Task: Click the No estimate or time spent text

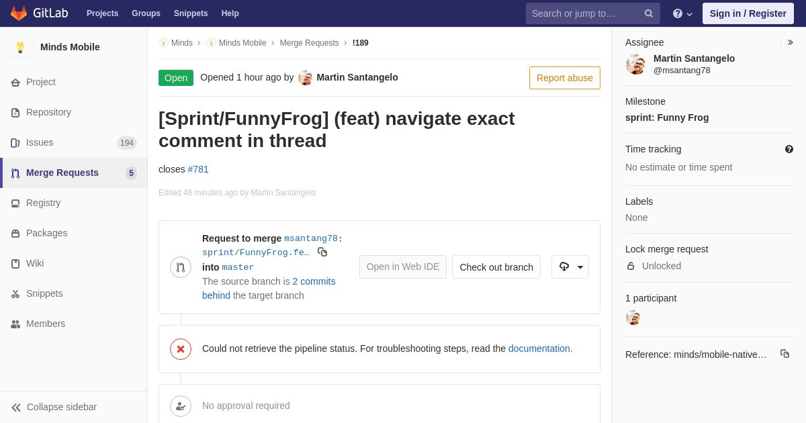Action: click(678, 167)
